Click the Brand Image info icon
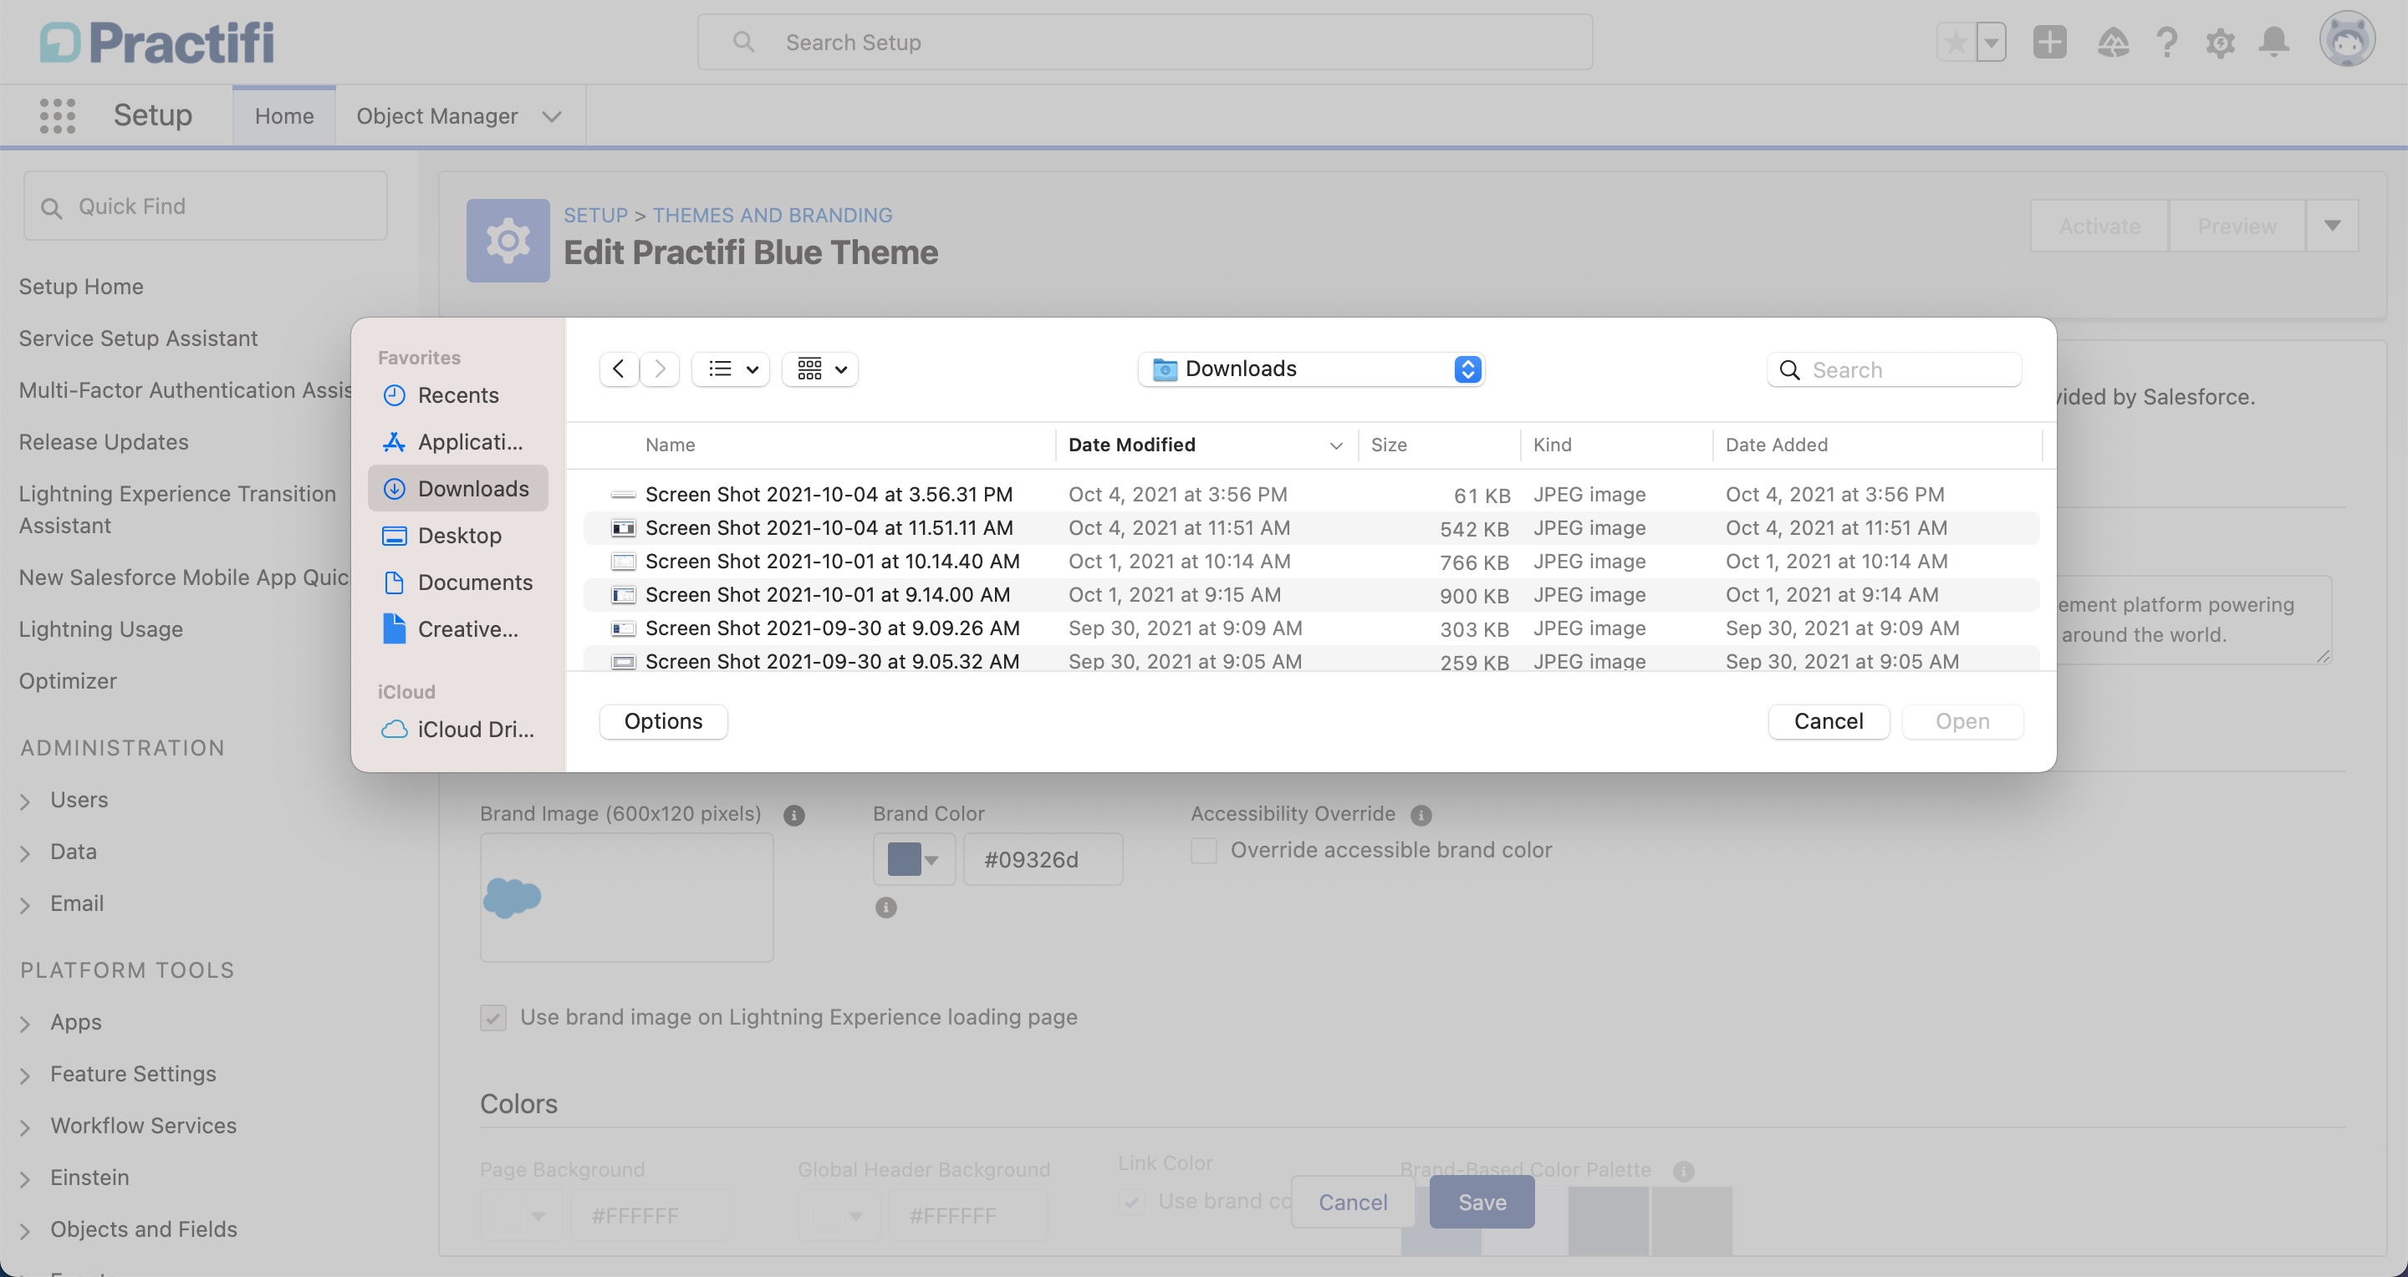The image size is (2408, 1277). point(793,816)
